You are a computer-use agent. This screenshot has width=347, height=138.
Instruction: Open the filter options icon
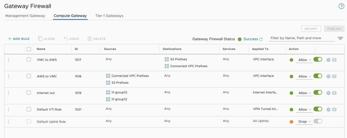coord(340,38)
